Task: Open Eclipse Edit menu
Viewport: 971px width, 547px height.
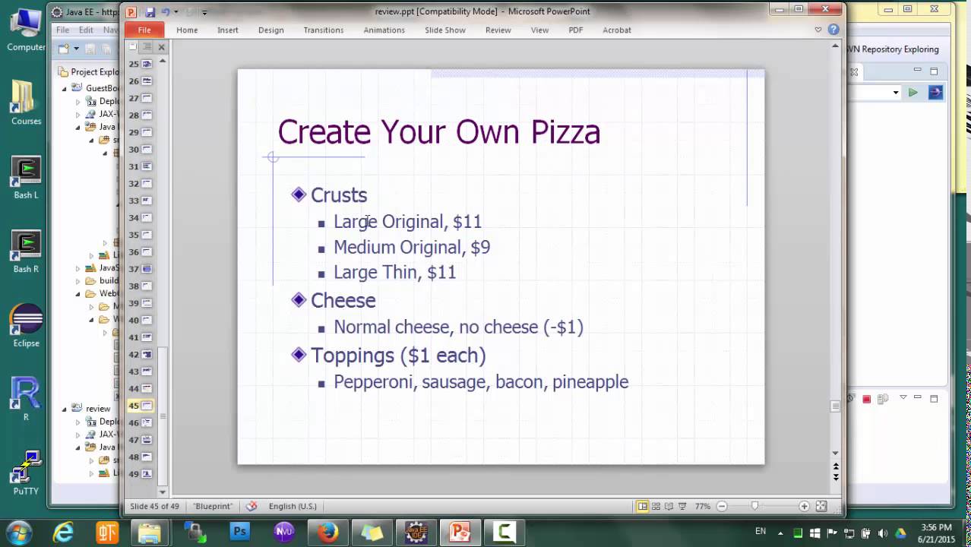Action: tap(86, 30)
